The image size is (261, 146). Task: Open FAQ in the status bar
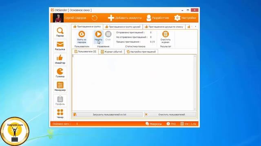point(171,124)
